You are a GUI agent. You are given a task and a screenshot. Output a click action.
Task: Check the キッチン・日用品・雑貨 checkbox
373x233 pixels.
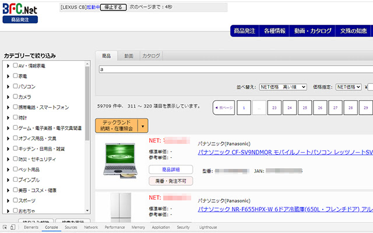[x=15, y=149]
